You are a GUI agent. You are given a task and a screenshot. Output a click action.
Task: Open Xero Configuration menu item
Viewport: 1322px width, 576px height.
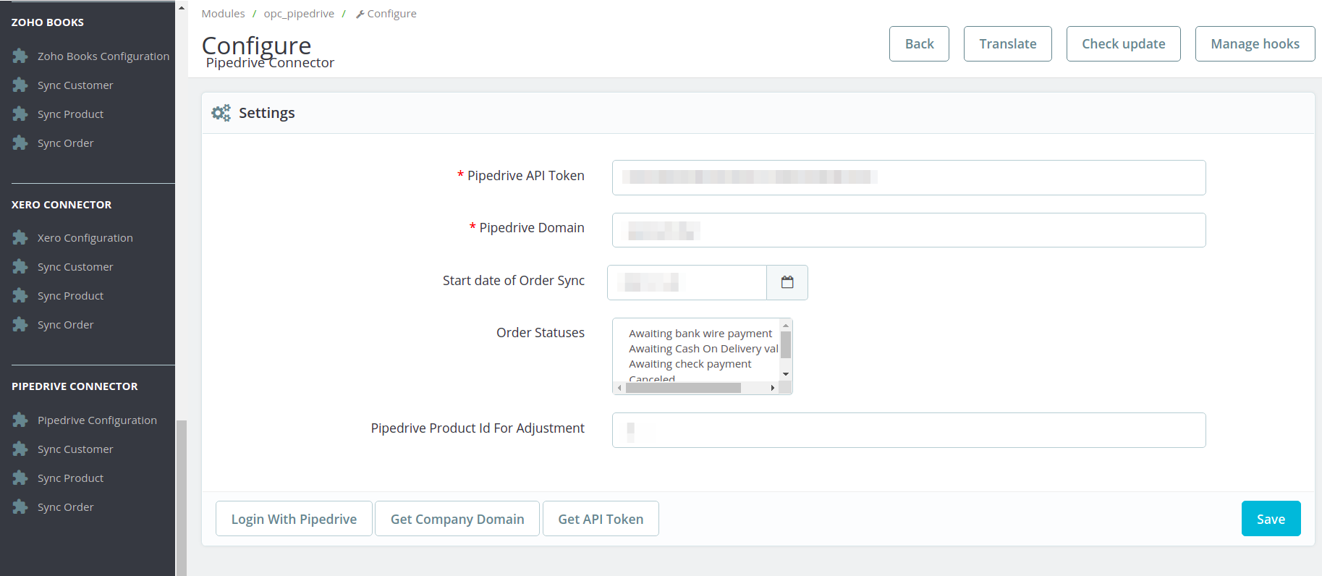(x=85, y=237)
